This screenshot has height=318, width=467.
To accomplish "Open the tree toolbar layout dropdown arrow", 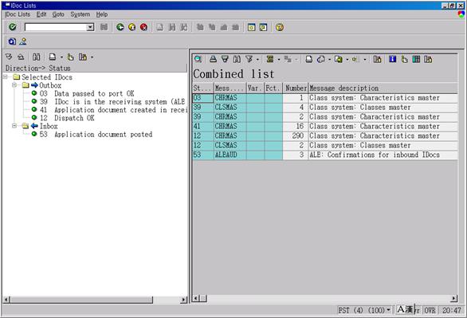I will (x=92, y=57).
